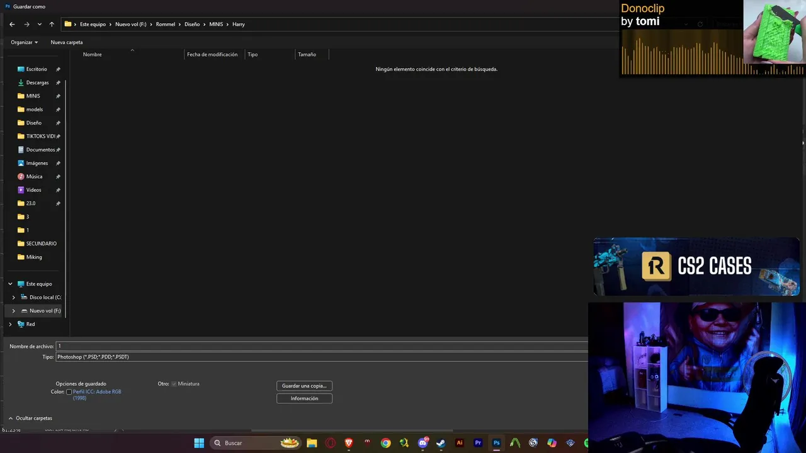Open the Organizar dropdown menu
The image size is (806, 453).
click(25, 42)
